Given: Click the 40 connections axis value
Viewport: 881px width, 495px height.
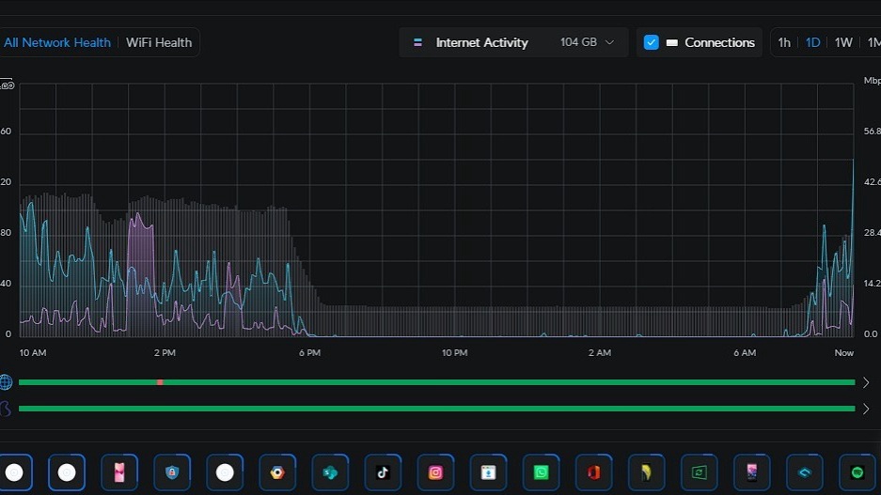Looking at the screenshot, I should (x=6, y=284).
